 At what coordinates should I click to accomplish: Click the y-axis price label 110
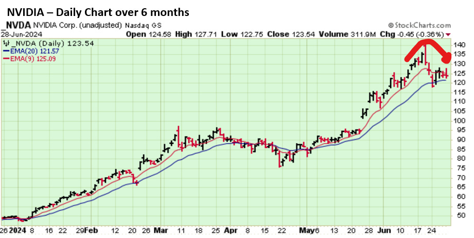point(459,101)
